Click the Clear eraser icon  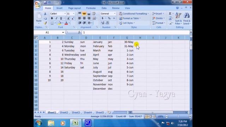(170, 23)
